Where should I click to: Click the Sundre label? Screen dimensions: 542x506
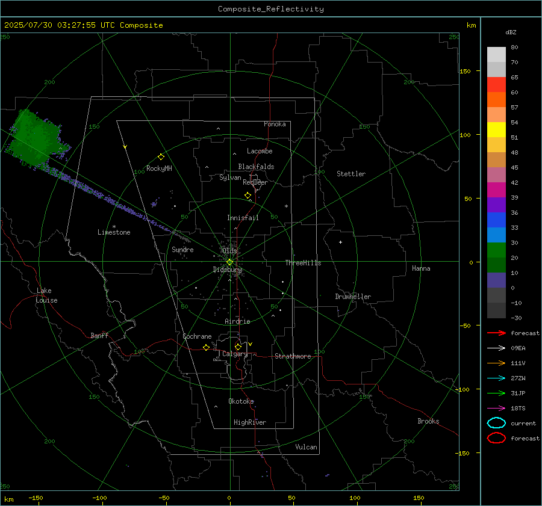[182, 249]
